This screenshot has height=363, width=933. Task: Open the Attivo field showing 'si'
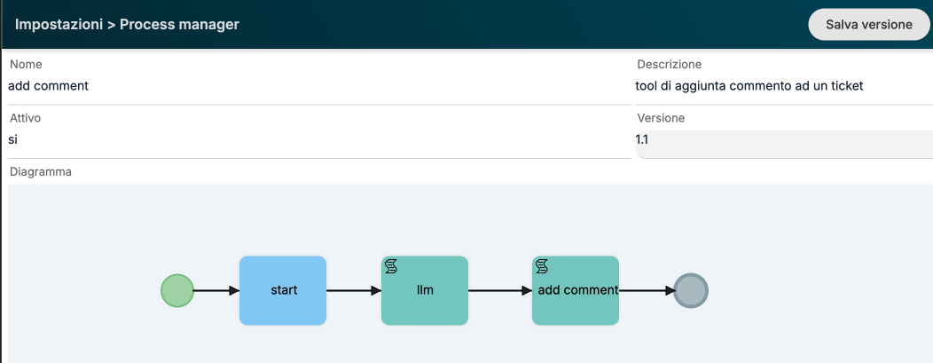pos(319,140)
